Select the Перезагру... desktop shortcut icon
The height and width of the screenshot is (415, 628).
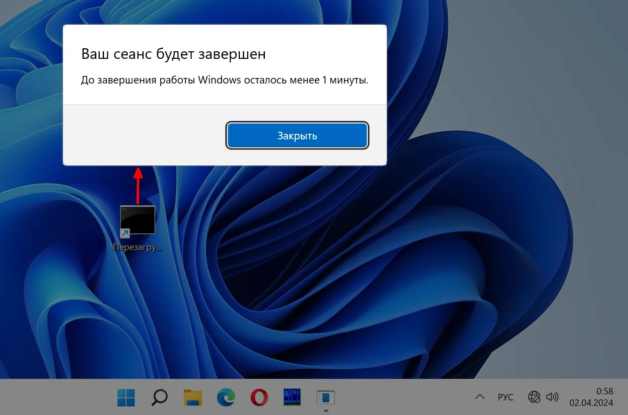pos(137,220)
